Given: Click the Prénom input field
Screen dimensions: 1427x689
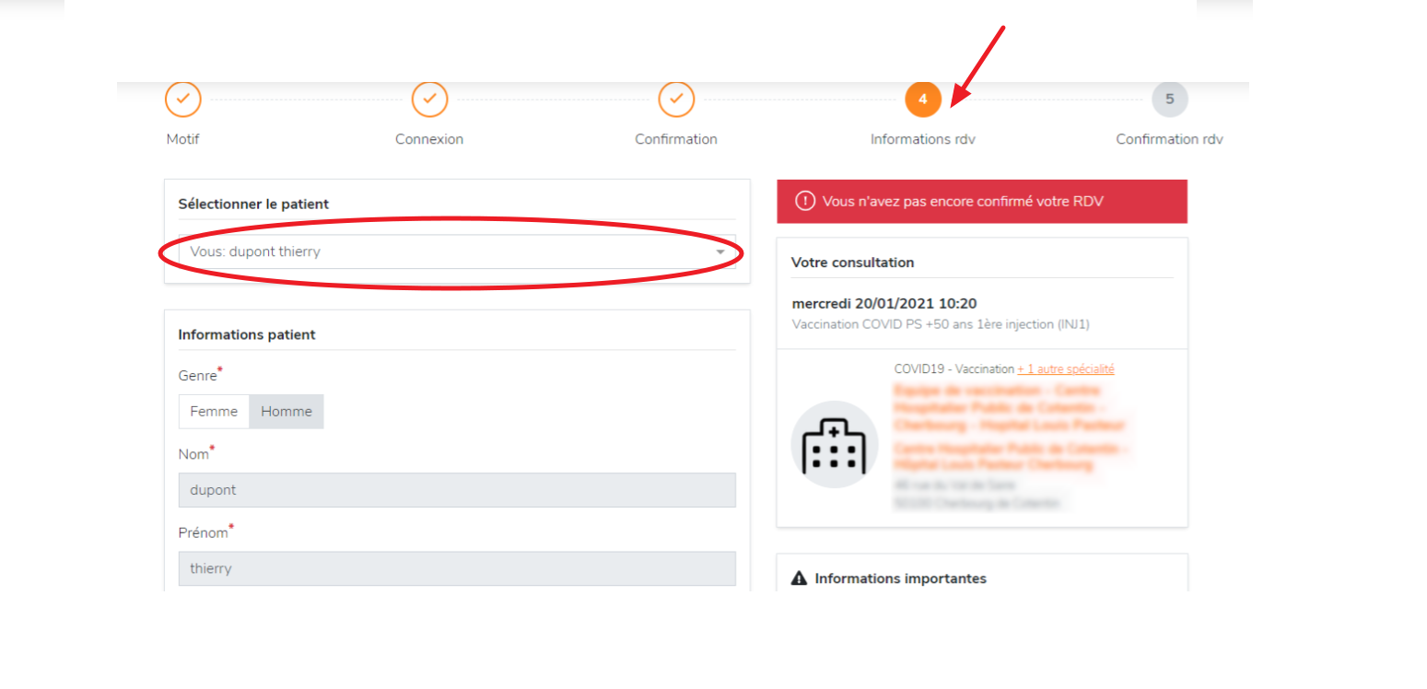Looking at the screenshot, I should [456, 568].
